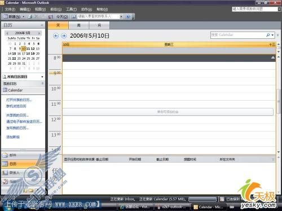Screen dimensions: 282x211
Task: Collapse the 我的日历 group
Action: (42, 83)
